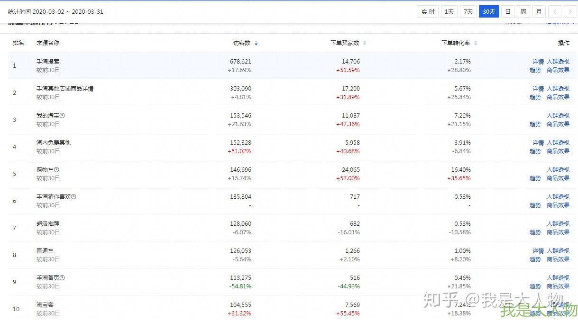This screenshot has width=578, height=323.
Task: View 商品效果 for 淘内免费其他
Action: coord(558,151)
